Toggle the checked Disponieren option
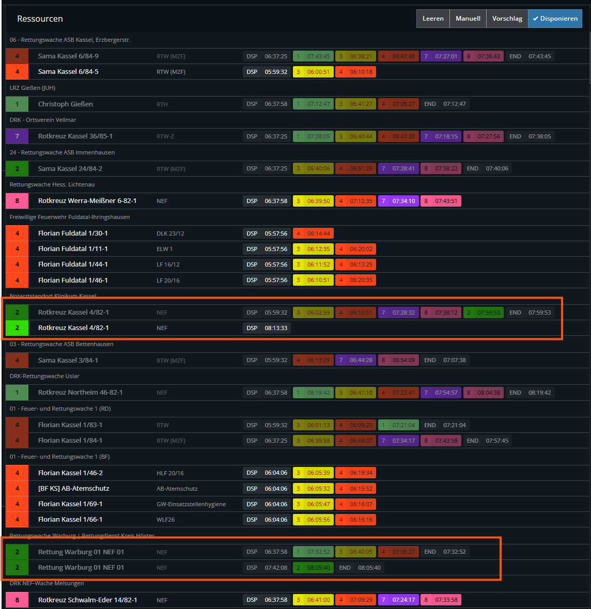This screenshot has height=609, width=591. (555, 19)
